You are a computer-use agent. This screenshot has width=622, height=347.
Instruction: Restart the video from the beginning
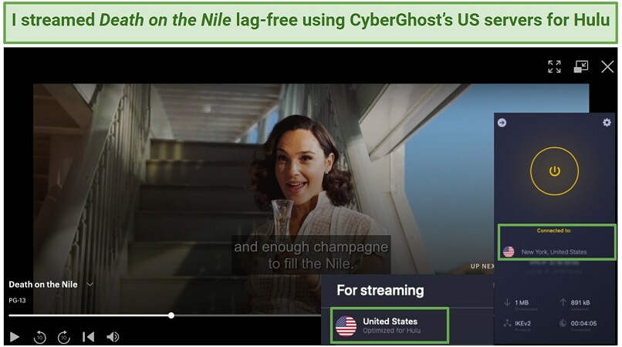(x=88, y=337)
